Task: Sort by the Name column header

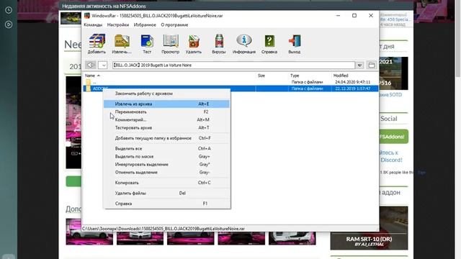Action: click(90, 76)
